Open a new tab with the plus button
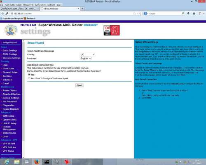The height and width of the screenshot is (165, 206). tap(82, 9)
